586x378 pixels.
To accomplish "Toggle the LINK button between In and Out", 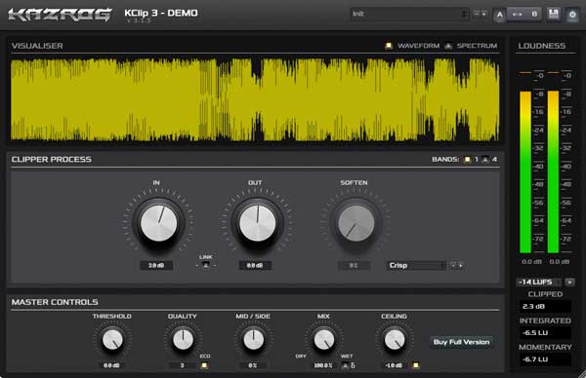I will click(205, 265).
